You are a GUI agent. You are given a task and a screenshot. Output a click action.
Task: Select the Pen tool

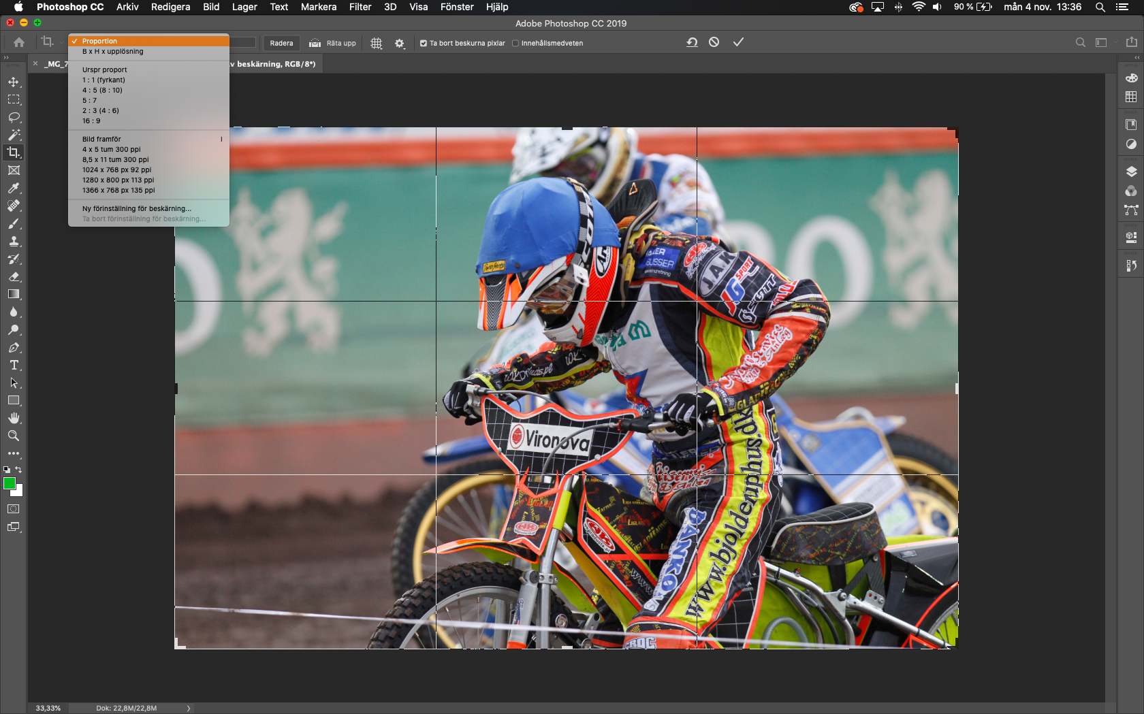click(x=14, y=347)
